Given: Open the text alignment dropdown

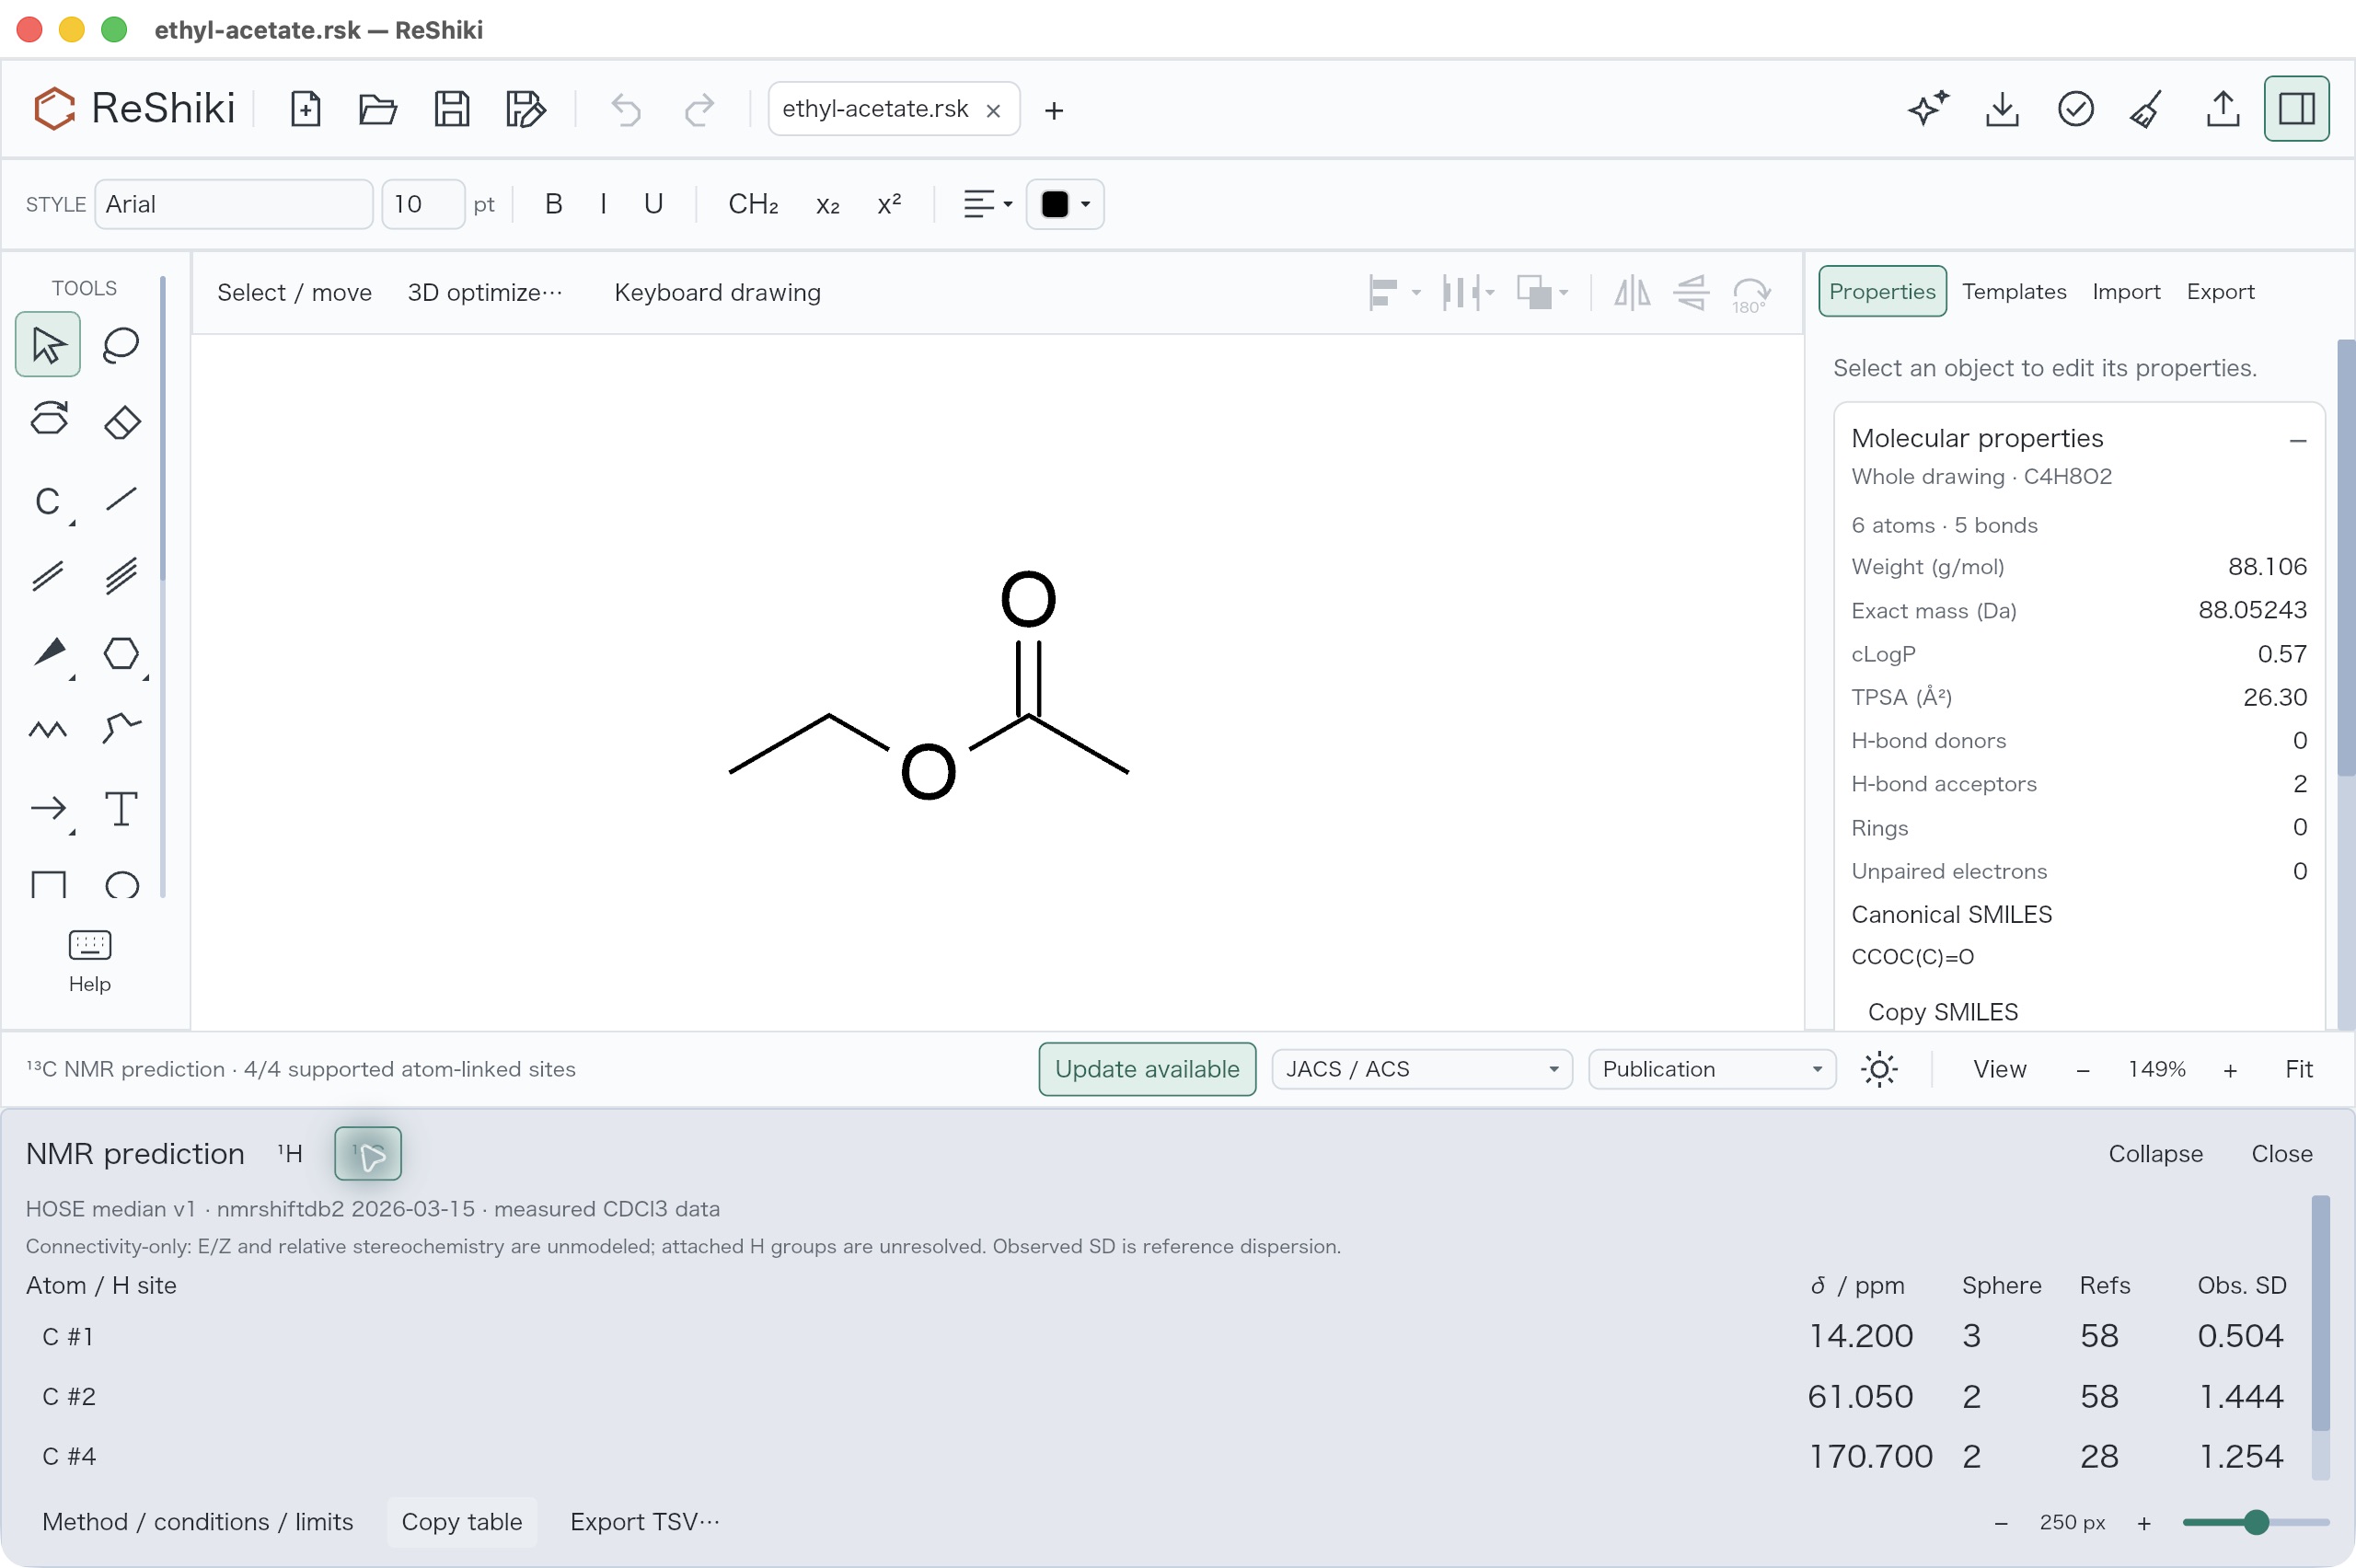Looking at the screenshot, I should (x=988, y=204).
